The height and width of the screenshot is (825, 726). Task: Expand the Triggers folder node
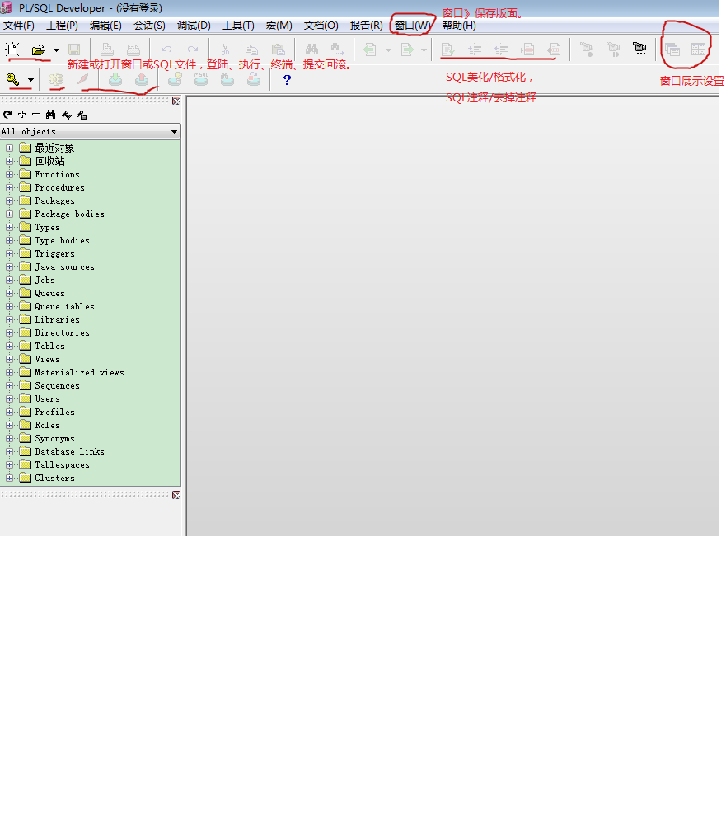point(9,253)
